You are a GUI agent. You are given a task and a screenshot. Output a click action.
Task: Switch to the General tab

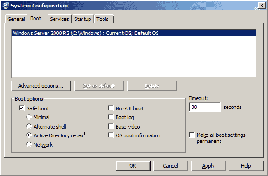16,19
